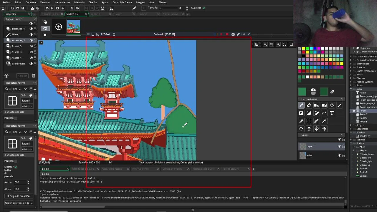377x212 pixels.
Task: Open the Control de fuente menu
Action: click(x=122, y=2)
